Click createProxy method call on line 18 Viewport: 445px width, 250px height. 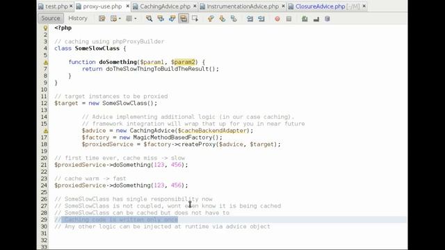tap(196, 144)
